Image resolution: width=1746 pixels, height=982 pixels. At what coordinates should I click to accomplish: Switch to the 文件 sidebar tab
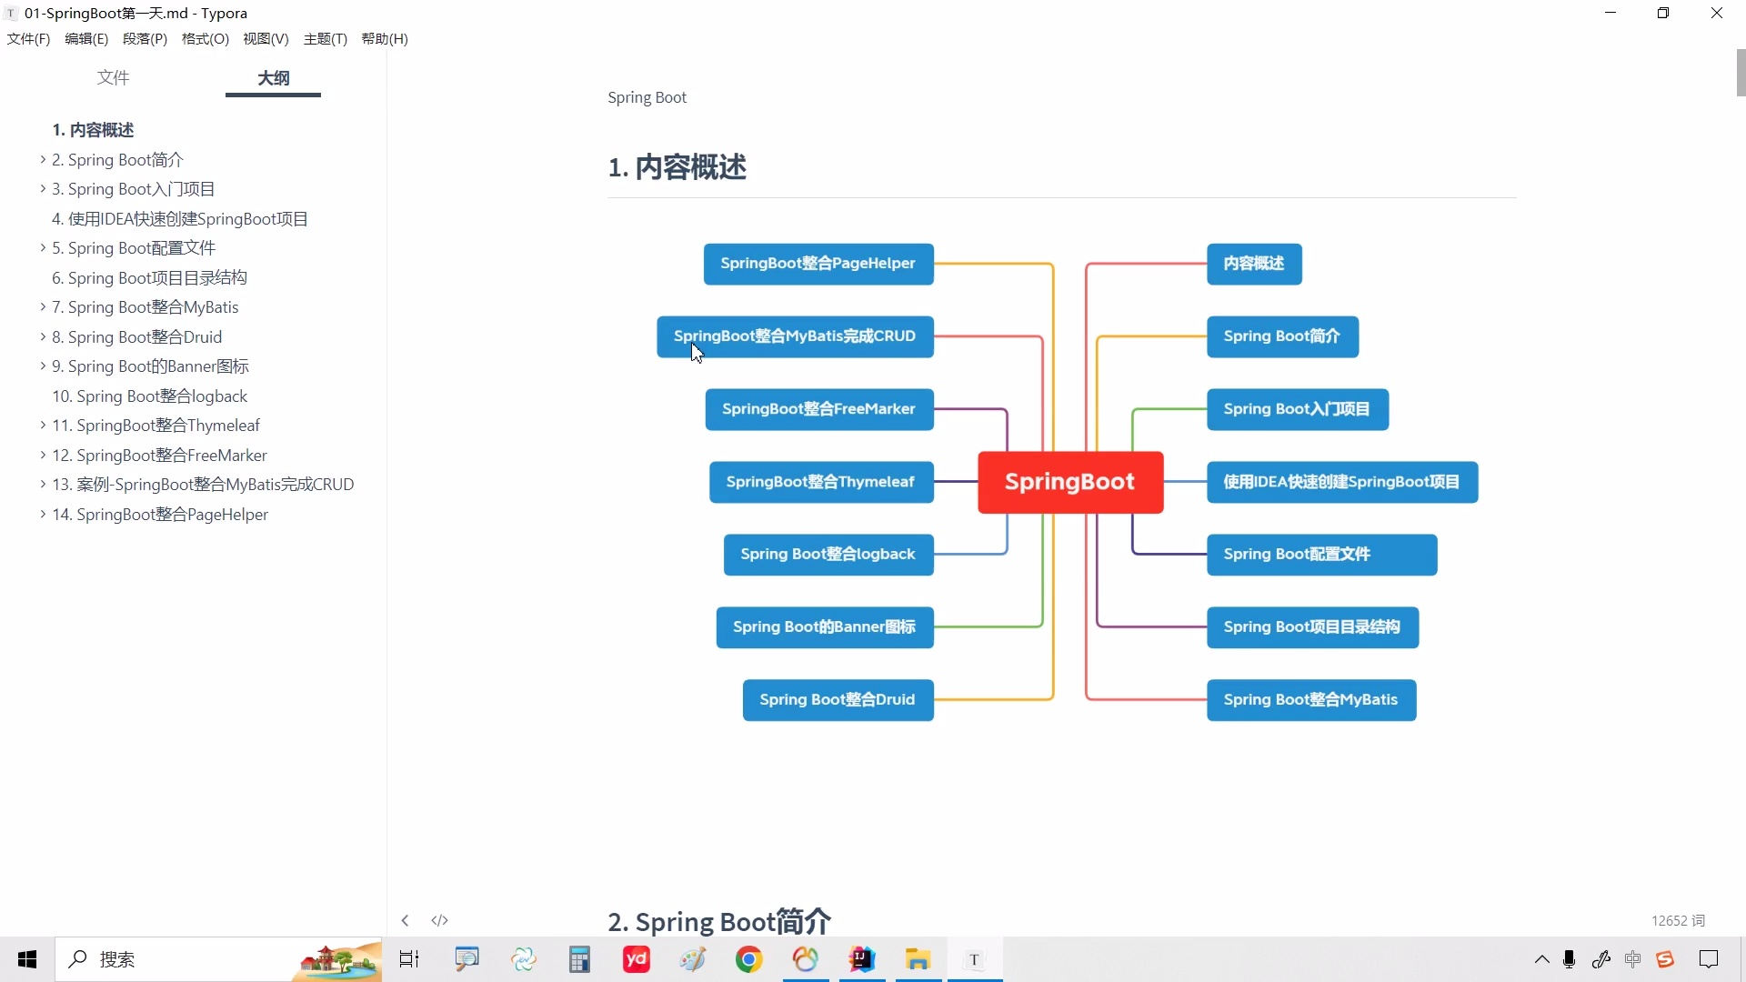tap(113, 78)
